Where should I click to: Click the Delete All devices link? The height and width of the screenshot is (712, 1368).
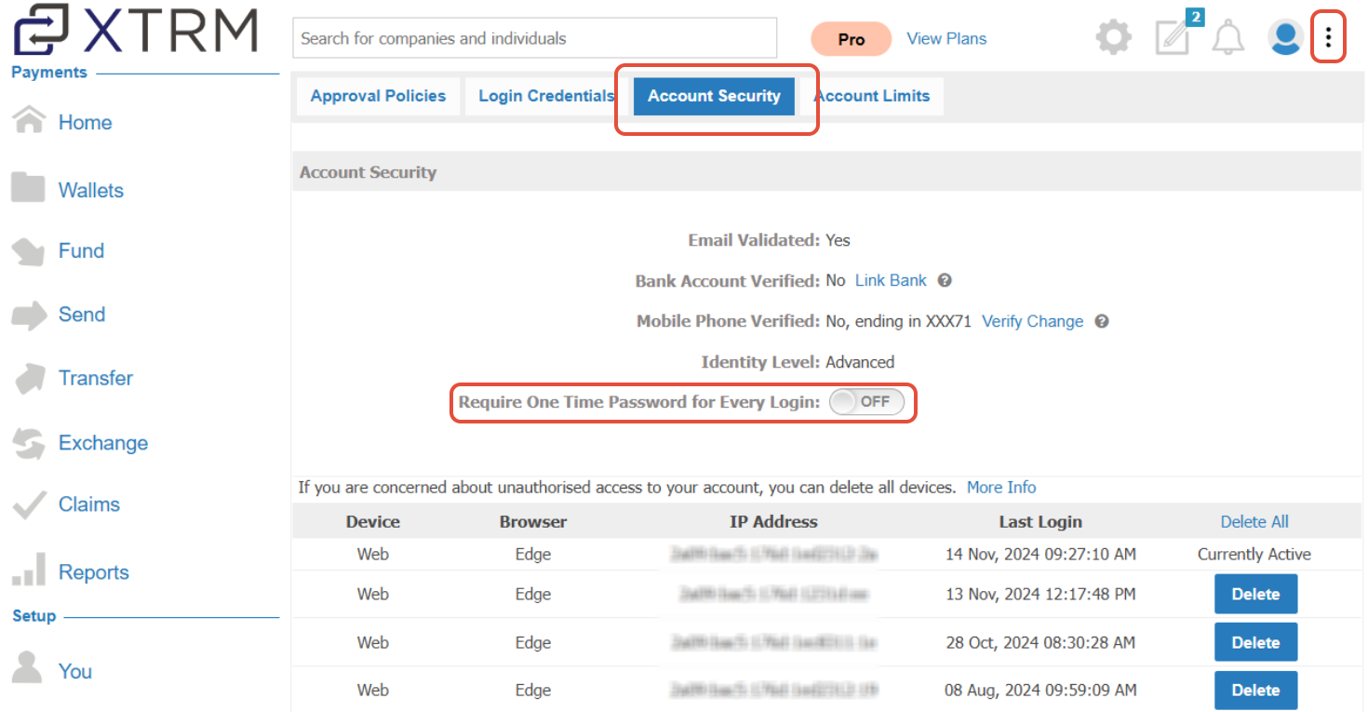click(x=1254, y=522)
